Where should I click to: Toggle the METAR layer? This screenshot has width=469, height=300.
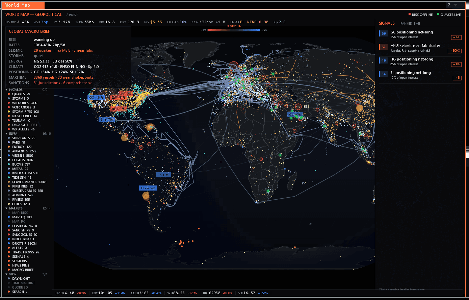pos(18,169)
